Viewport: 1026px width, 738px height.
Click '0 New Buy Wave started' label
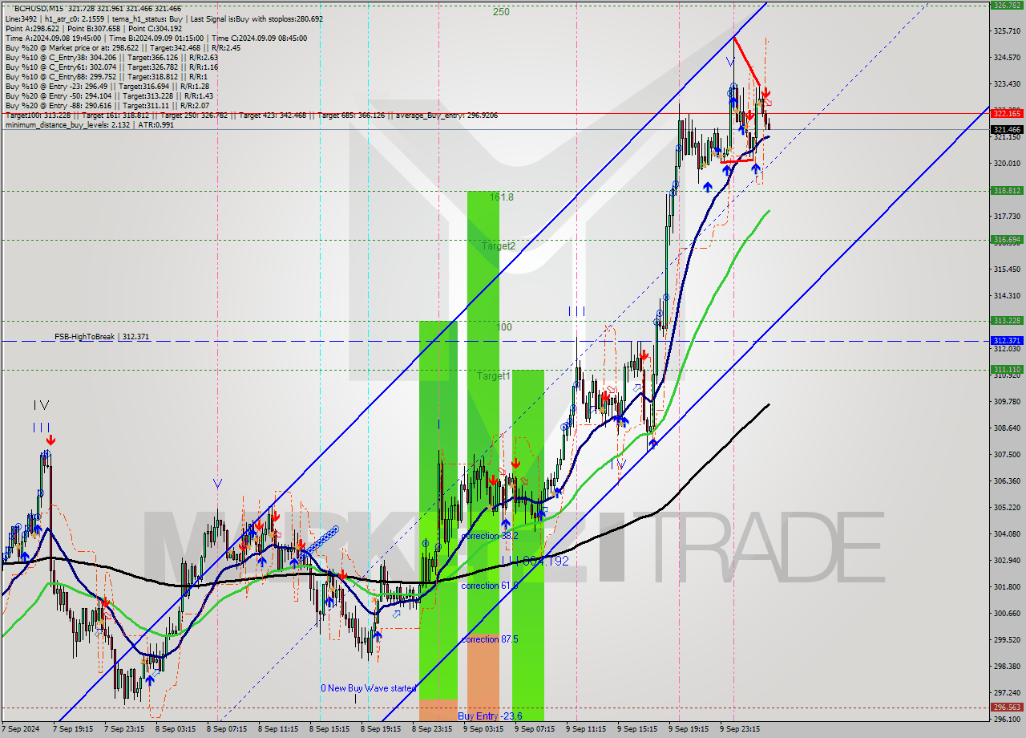pos(369,688)
